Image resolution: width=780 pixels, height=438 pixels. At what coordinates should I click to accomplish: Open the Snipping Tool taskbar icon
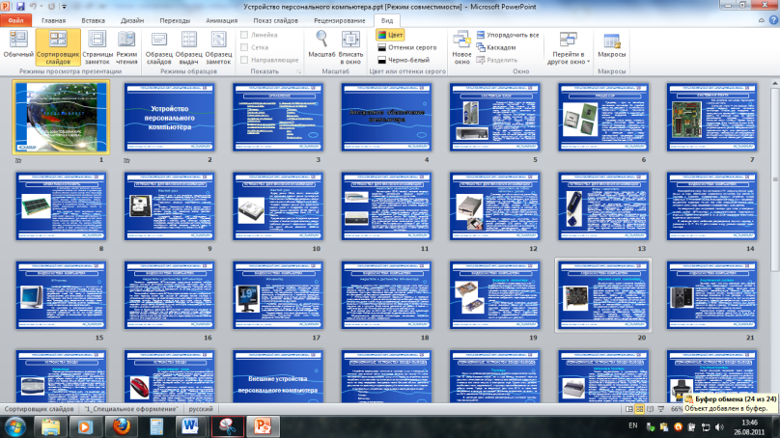227,426
